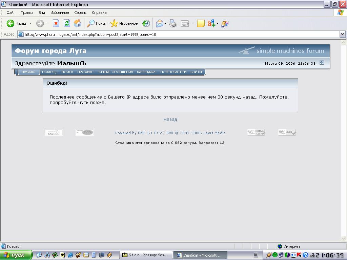The height and width of the screenshot is (260, 347).
Task: Open the Сервис menu
Action: 80,13
